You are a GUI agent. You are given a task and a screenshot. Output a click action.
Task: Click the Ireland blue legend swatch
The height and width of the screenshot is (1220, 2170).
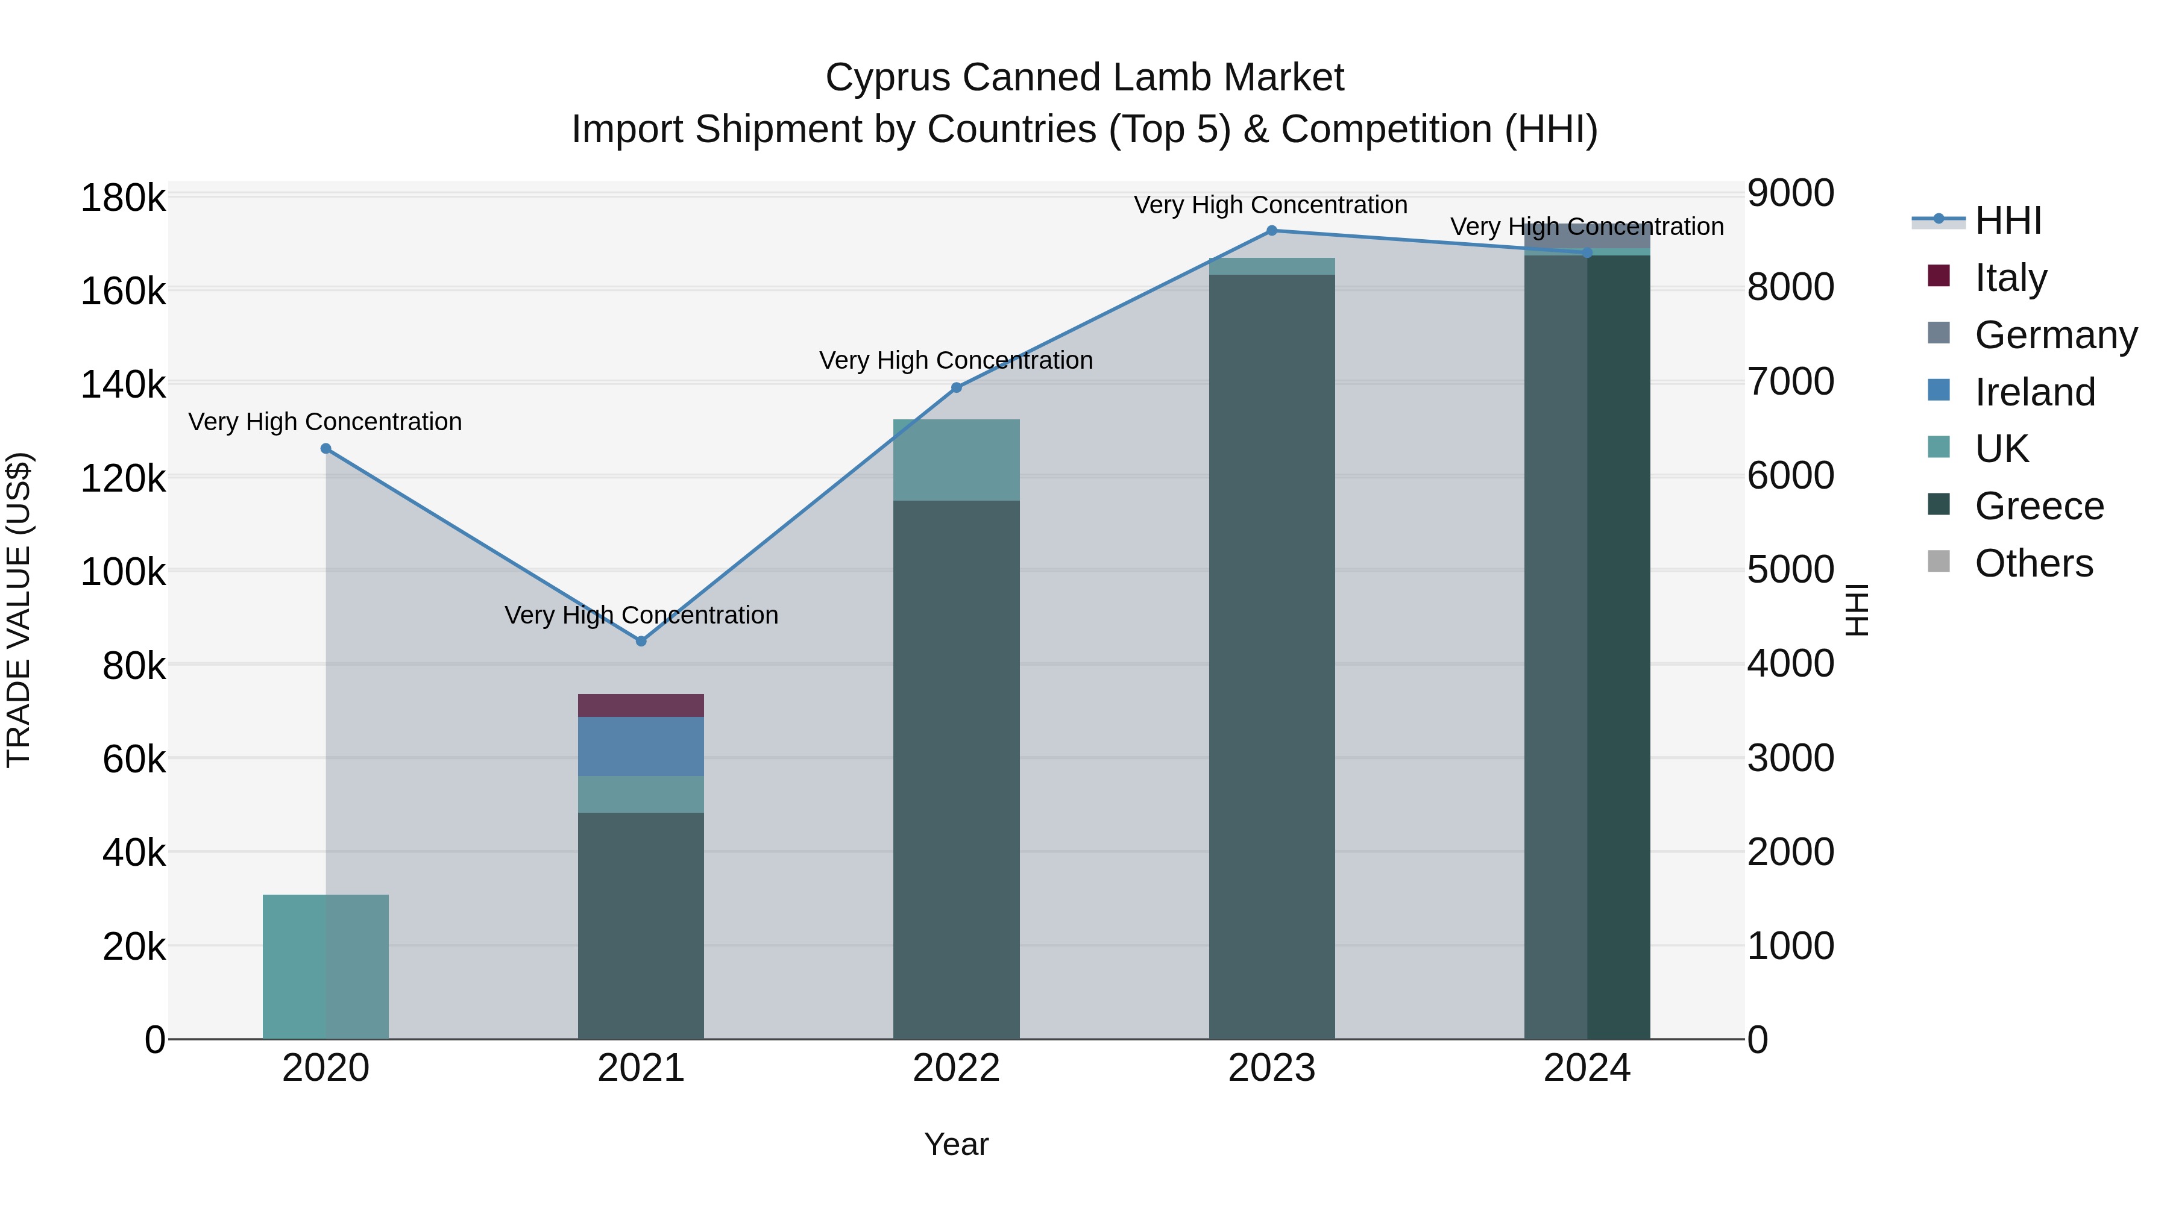1939,390
